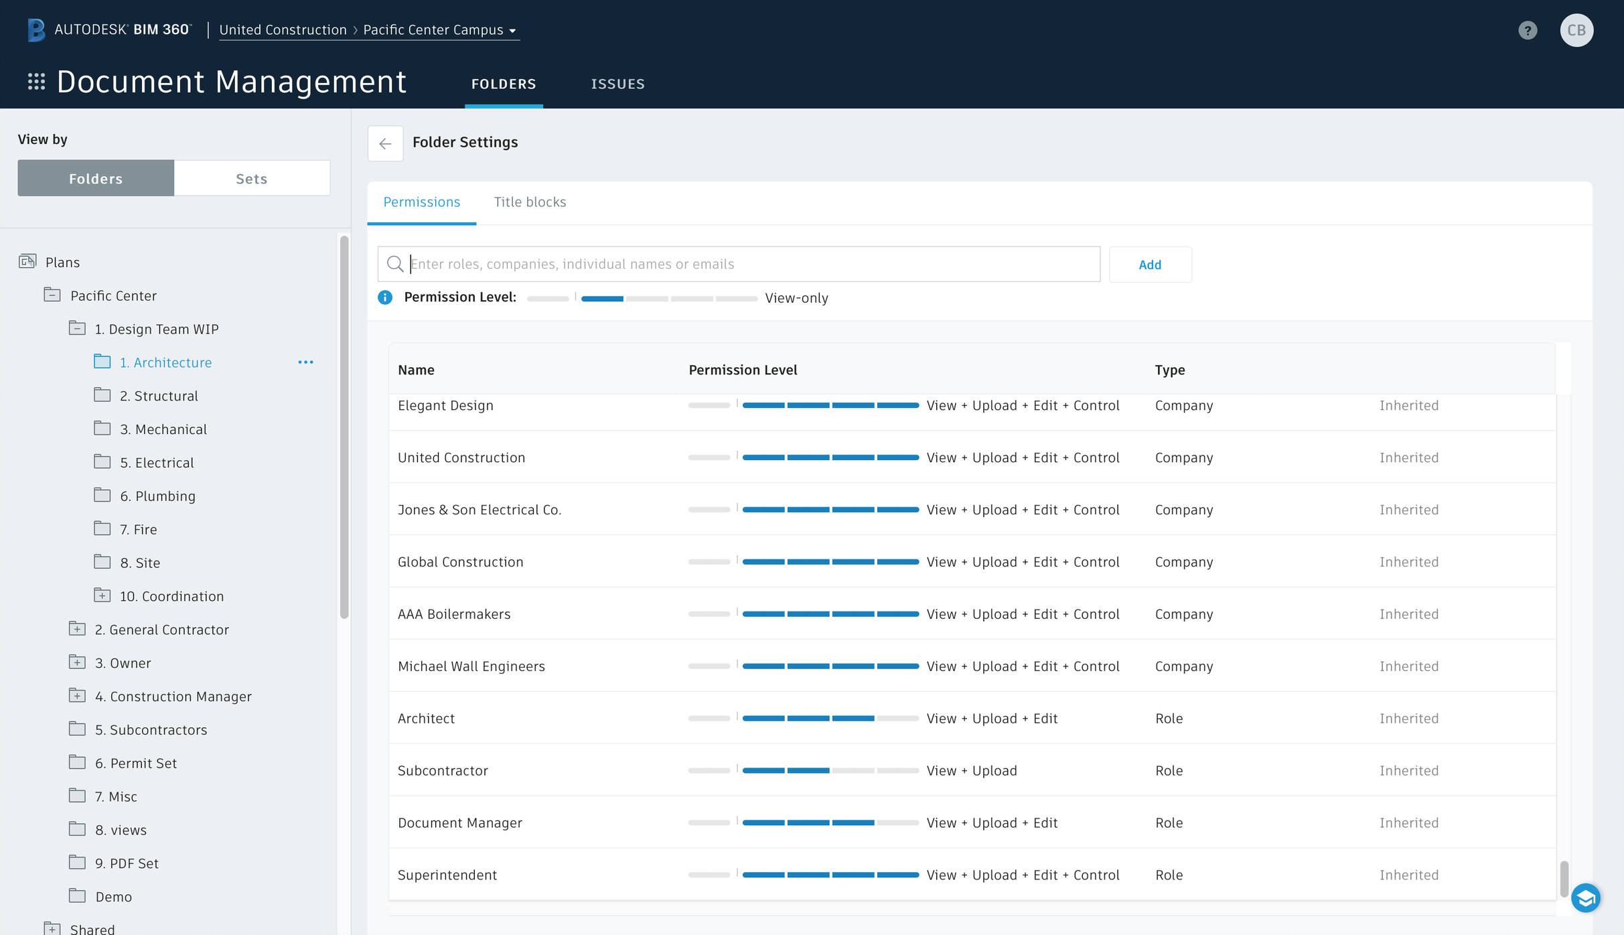The height and width of the screenshot is (935, 1624).
Task: Expand the 10. Coordination folder
Action: [x=102, y=595]
